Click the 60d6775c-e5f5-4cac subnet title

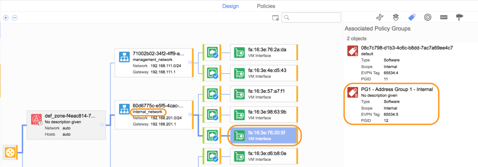pyautogui.click(x=158, y=106)
